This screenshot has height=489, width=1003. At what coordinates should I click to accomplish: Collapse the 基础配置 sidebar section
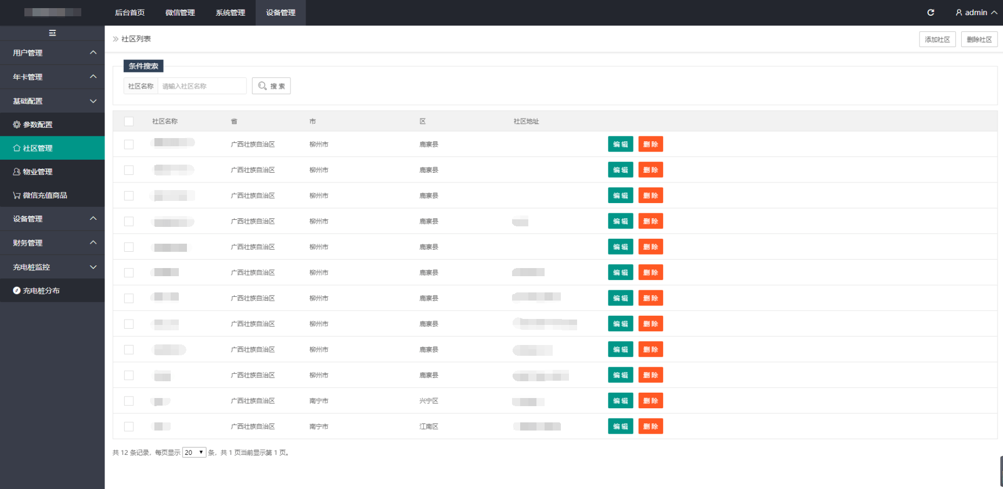[52, 101]
